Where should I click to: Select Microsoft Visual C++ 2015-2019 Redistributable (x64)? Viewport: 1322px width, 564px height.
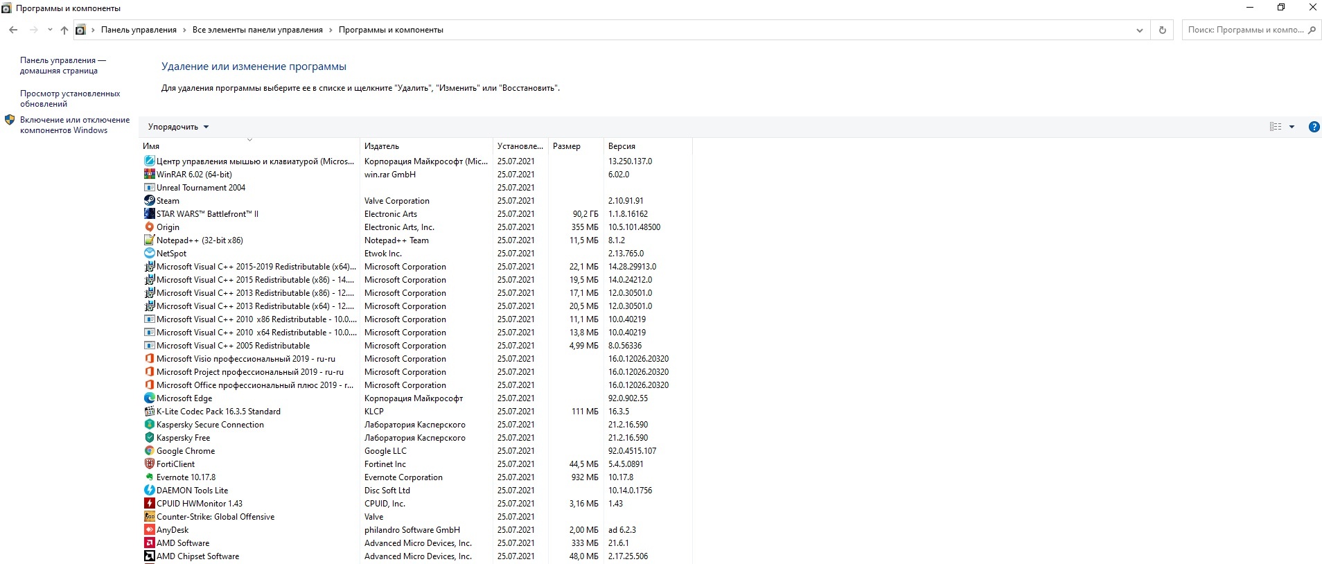[x=416, y=267]
